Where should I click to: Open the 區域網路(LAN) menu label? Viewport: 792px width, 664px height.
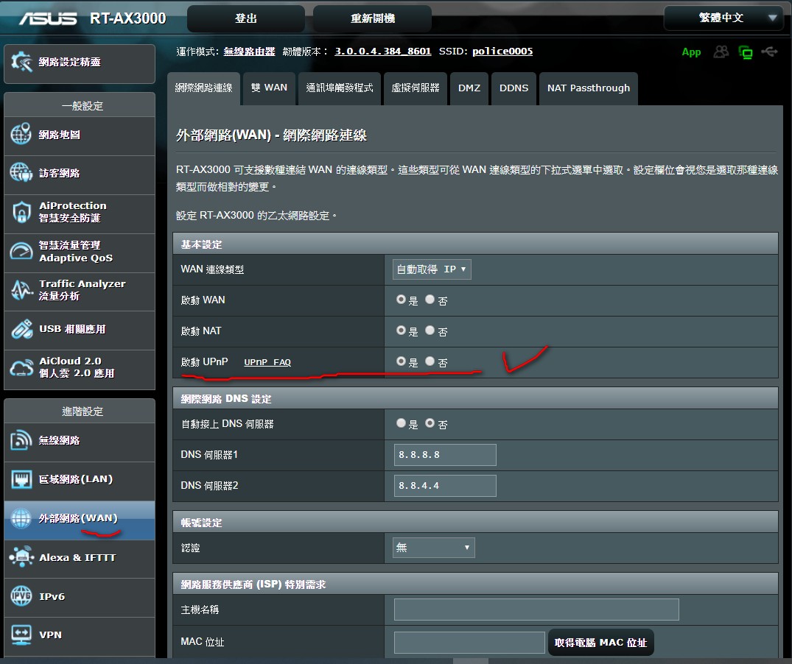point(76,478)
